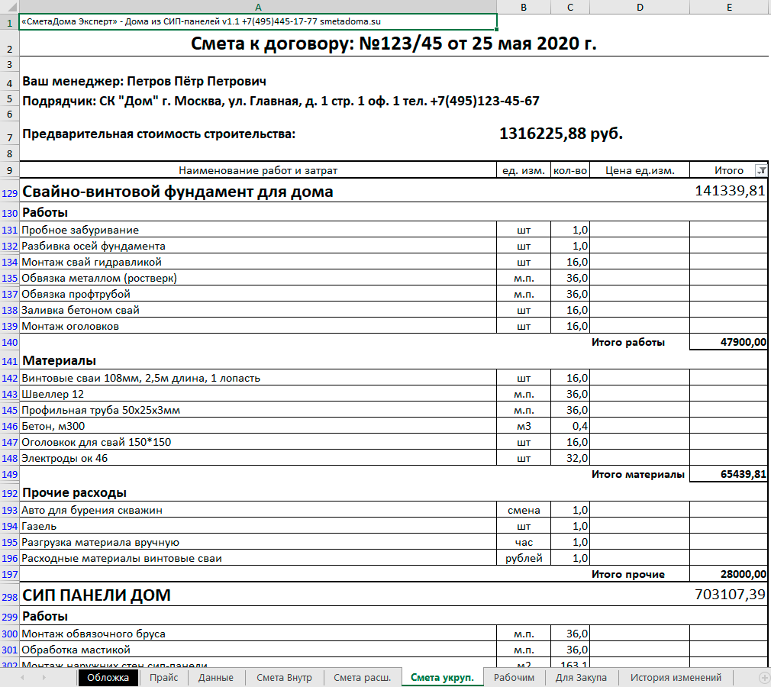Click the 'ед. изм.' header cell
Viewport: 771px width, 687px height.
pos(524,171)
